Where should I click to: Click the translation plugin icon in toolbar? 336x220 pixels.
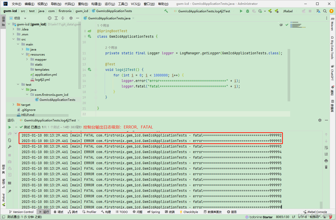click(318, 11)
